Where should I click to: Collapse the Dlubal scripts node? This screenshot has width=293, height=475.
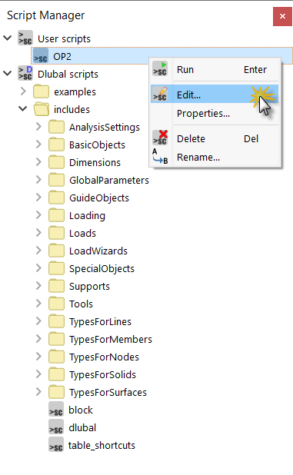coord(7,73)
